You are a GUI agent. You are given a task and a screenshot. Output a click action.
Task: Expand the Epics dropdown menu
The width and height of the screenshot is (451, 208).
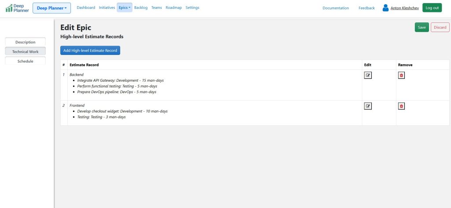125,7
